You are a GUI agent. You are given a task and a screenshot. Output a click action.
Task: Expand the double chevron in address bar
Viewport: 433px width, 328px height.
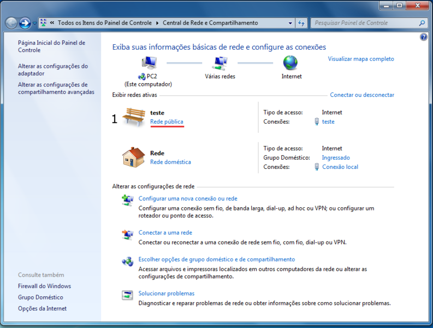coord(52,22)
